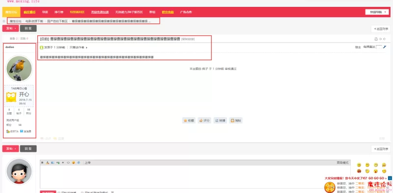The width and height of the screenshot is (393, 193).
Task: Open 国产自拍下载区 in the breadcrumb
Action: (x=57, y=21)
